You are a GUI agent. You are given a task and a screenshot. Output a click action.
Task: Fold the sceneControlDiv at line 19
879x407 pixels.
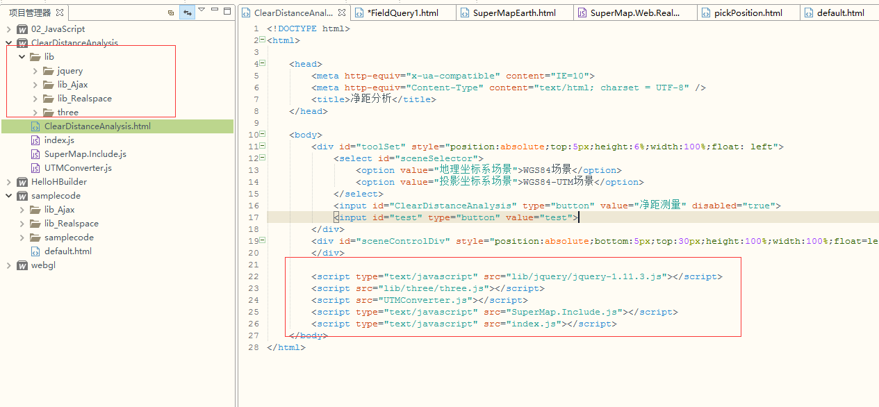(263, 240)
